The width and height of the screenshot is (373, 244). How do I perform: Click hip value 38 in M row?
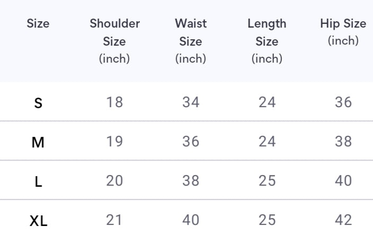[x=343, y=141]
